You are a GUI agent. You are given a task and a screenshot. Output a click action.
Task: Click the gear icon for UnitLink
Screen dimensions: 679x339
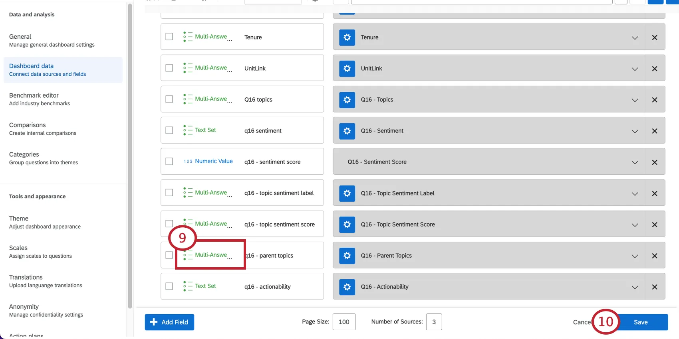tap(347, 69)
